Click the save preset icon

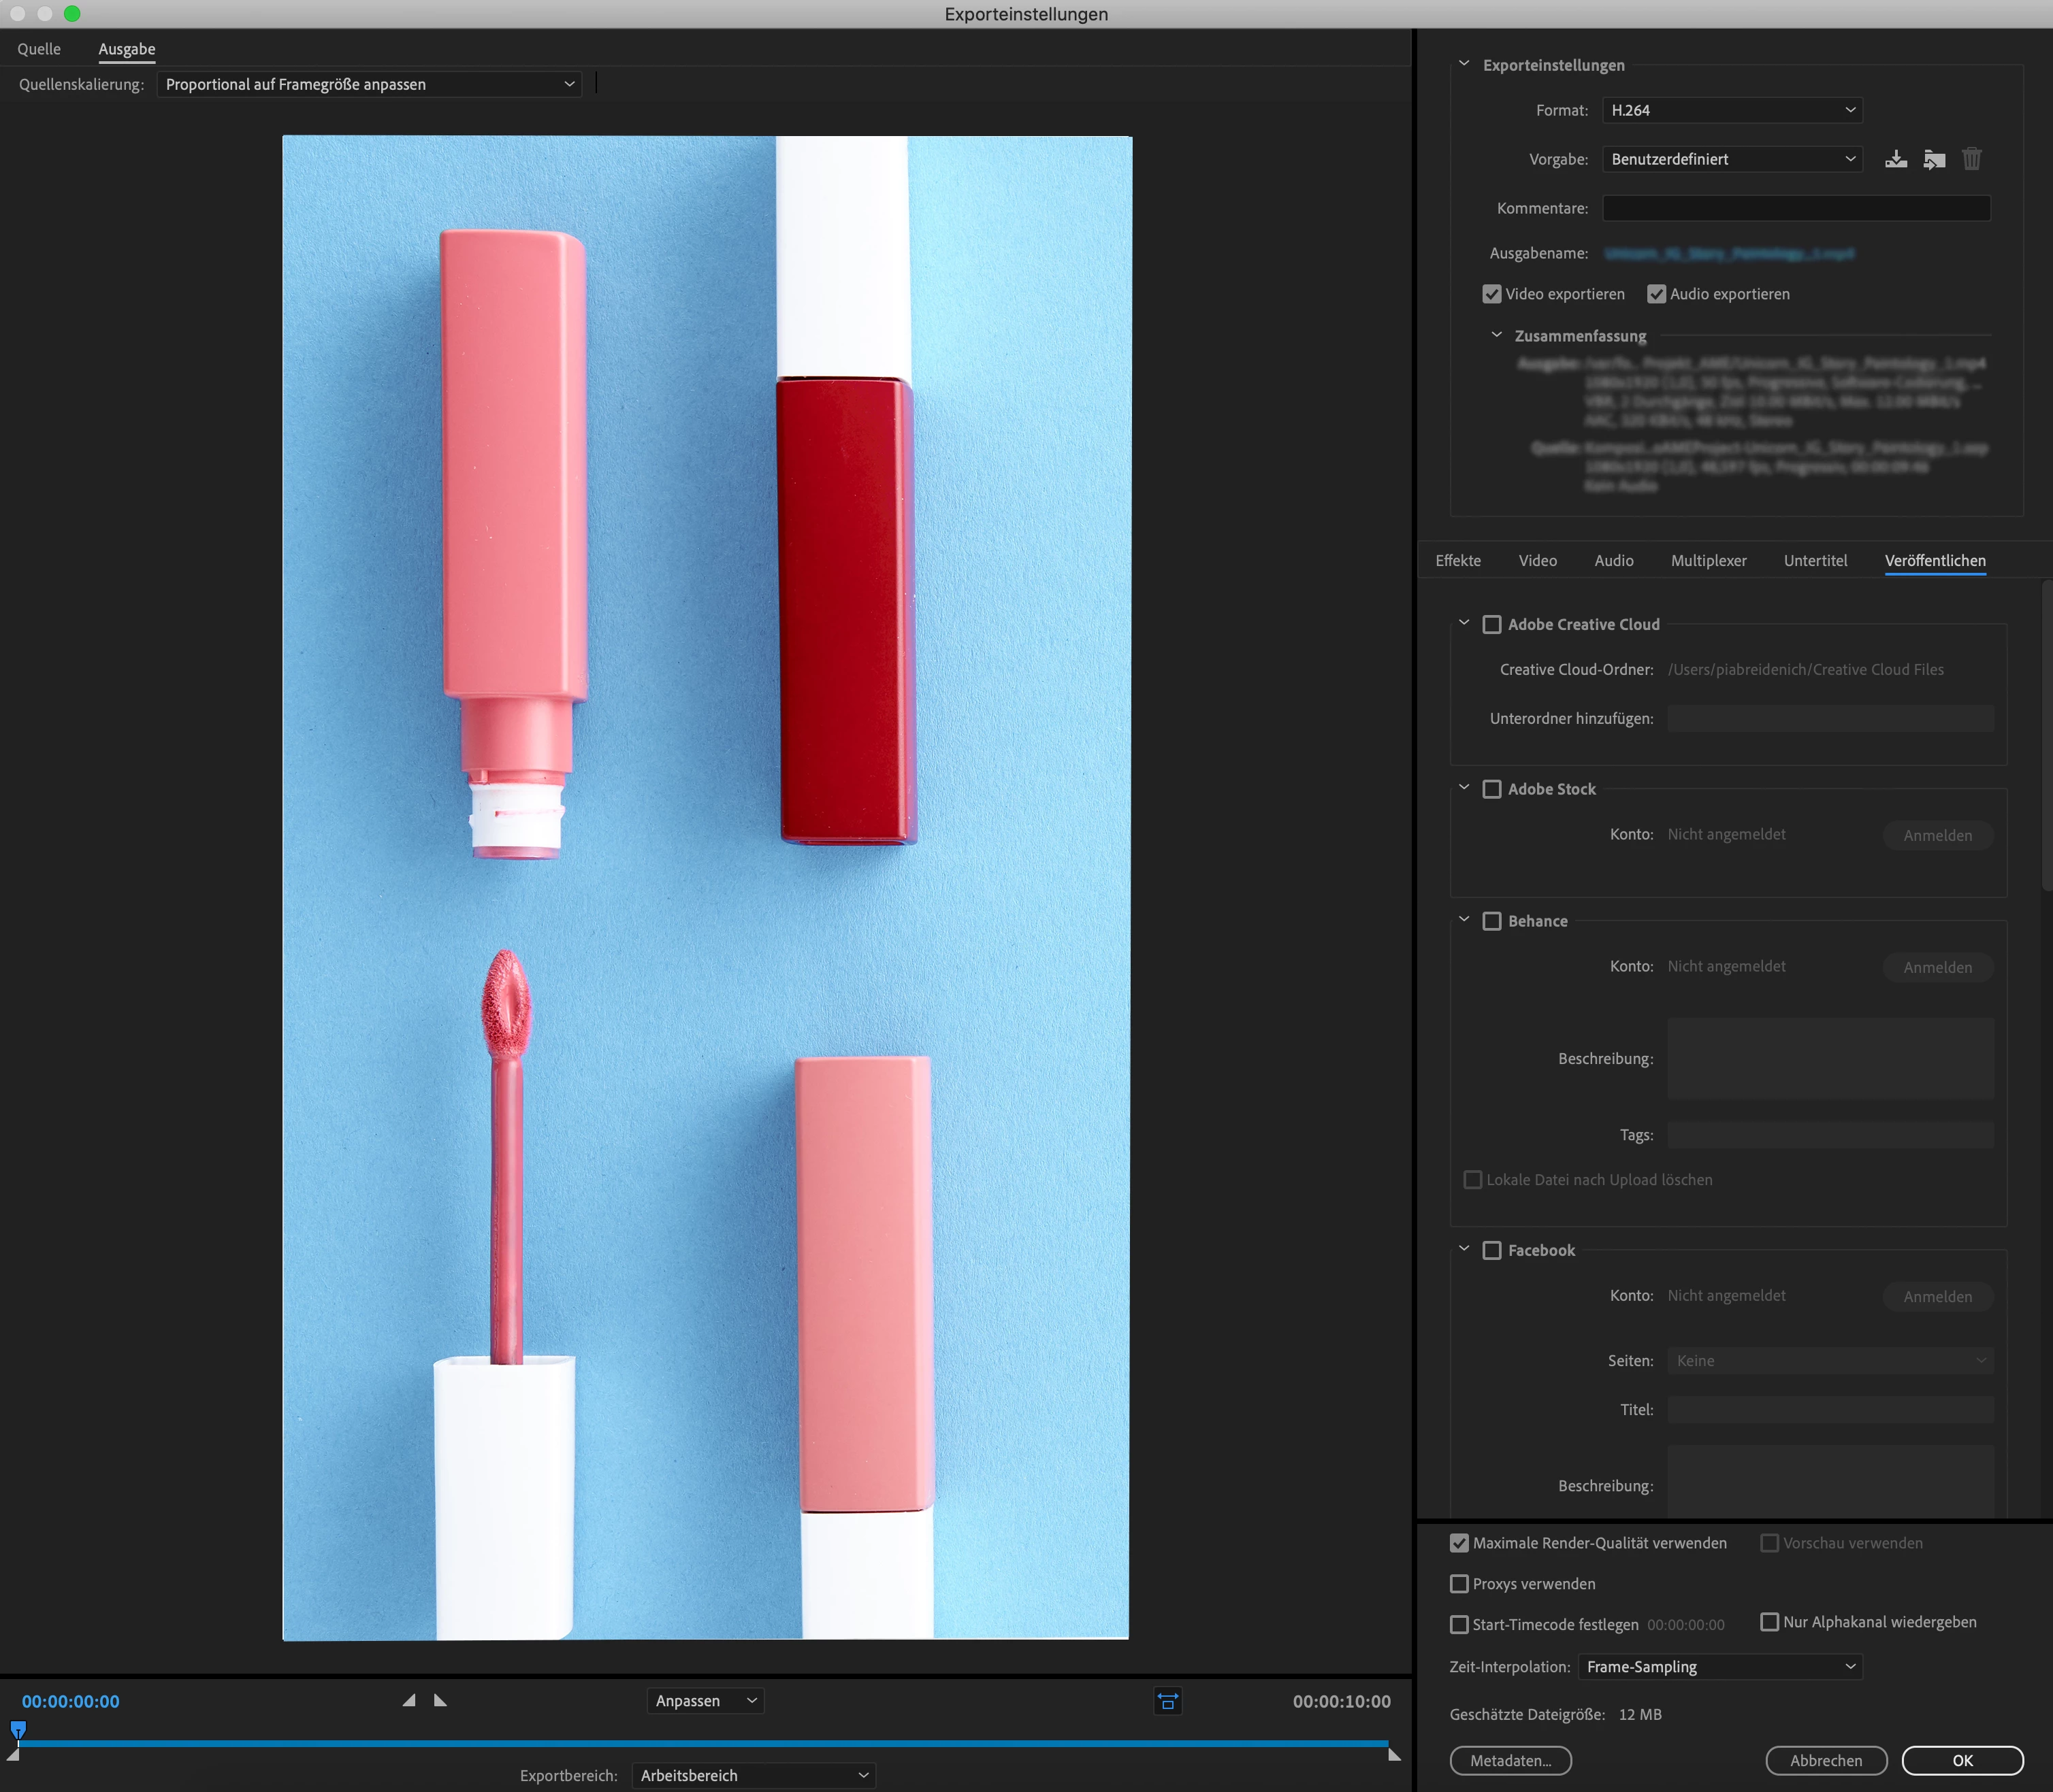point(1896,159)
